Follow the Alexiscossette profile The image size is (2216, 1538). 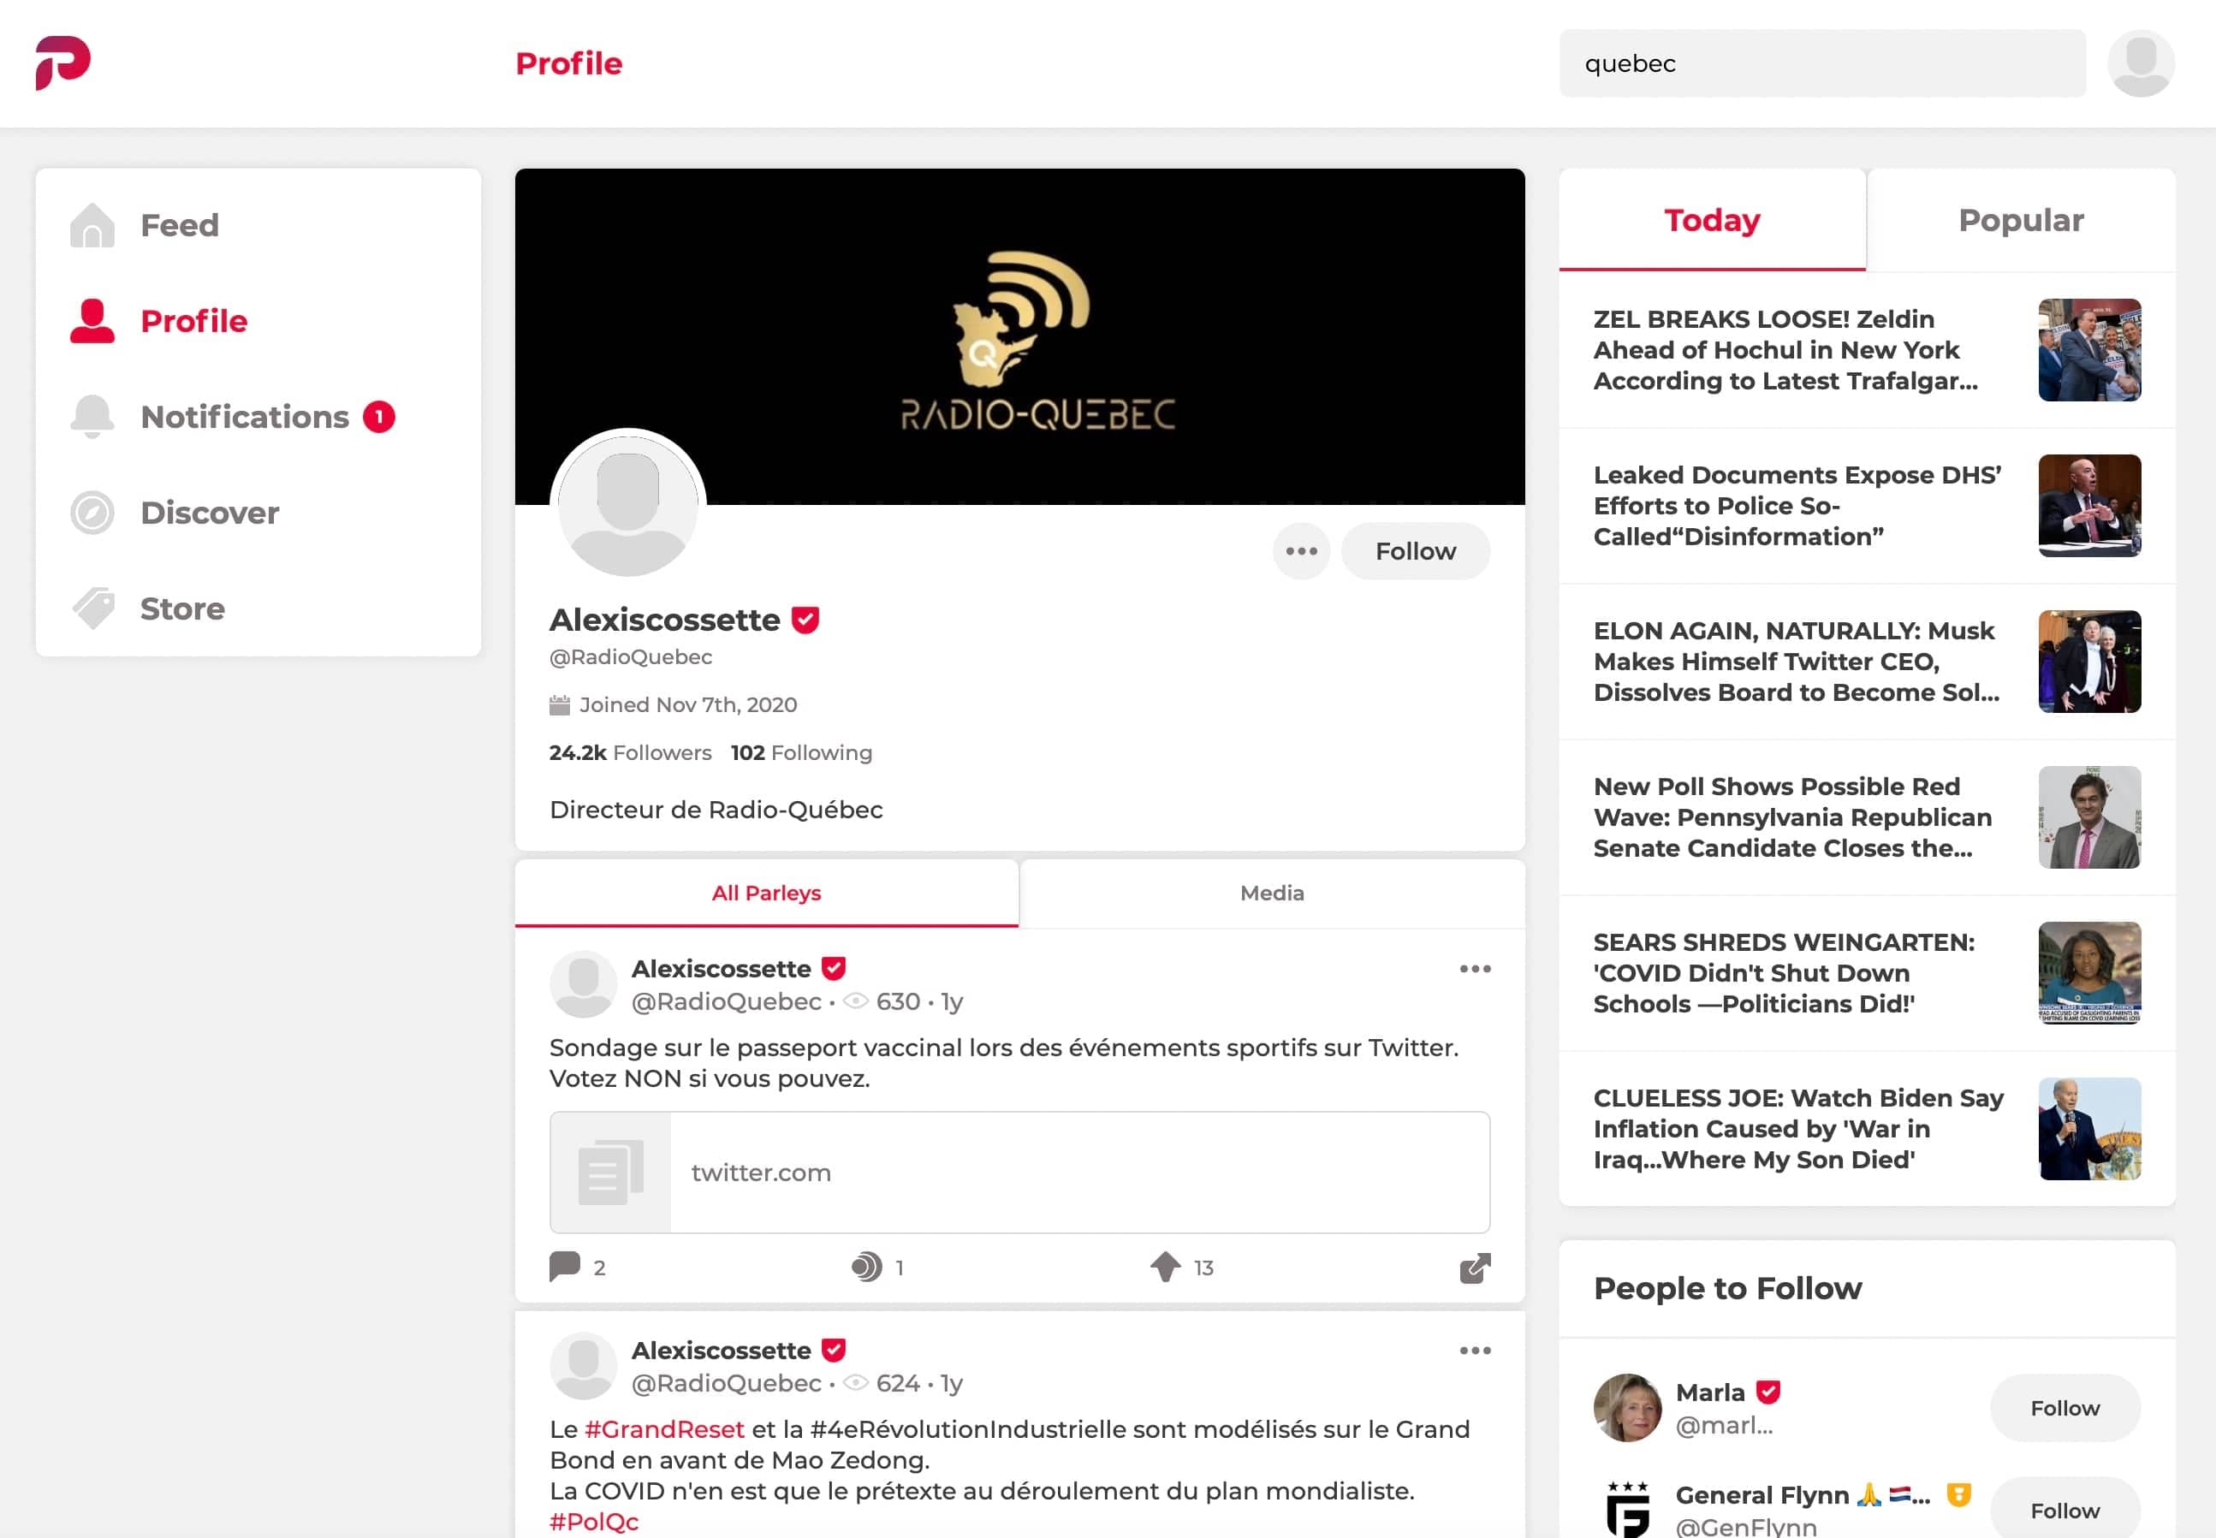pyautogui.click(x=1416, y=551)
